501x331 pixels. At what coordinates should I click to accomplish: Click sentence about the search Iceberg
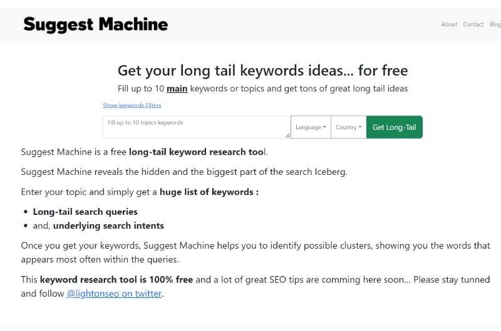click(x=184, y=172)
